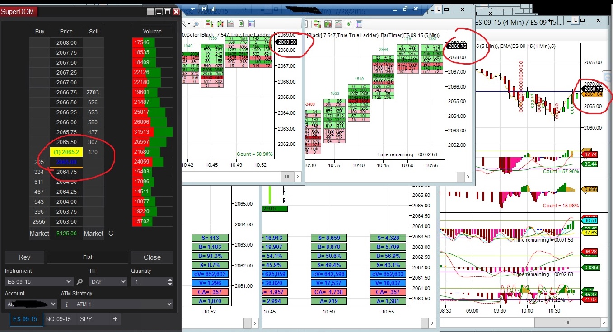
Task: Open Indicators icon in left footprint chart toolbar
Action: pyautogui.click(x=231, y=23)
